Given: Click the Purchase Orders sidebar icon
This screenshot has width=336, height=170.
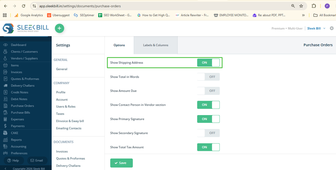Looking at the screenshot, I should point(6,106).
